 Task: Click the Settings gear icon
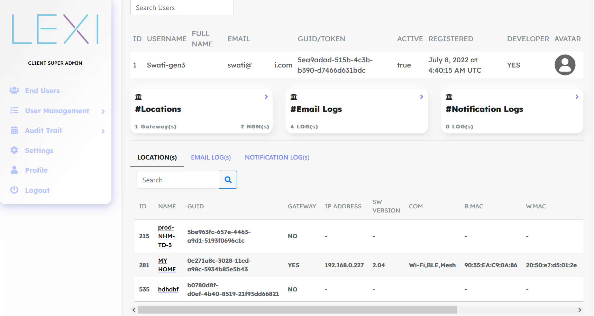point(14,150)
